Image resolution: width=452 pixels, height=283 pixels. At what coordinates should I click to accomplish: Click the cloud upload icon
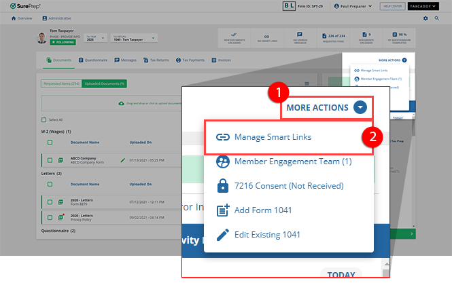(x=122, y=103)
